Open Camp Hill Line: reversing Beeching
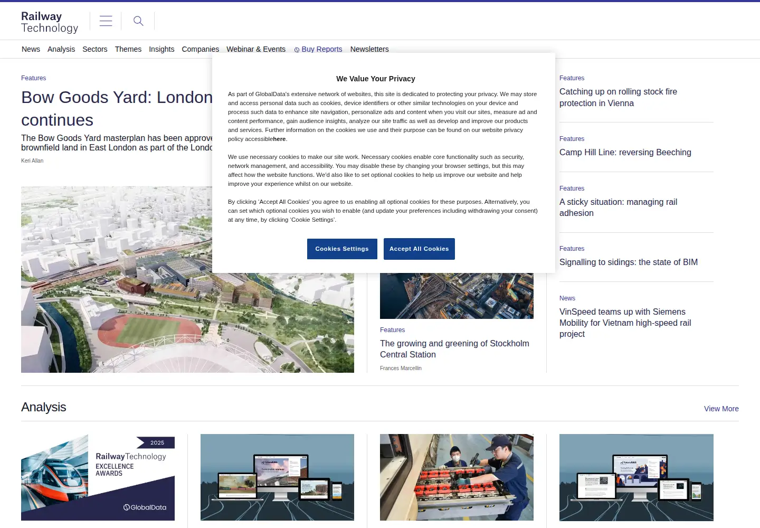 pos(625,152)
